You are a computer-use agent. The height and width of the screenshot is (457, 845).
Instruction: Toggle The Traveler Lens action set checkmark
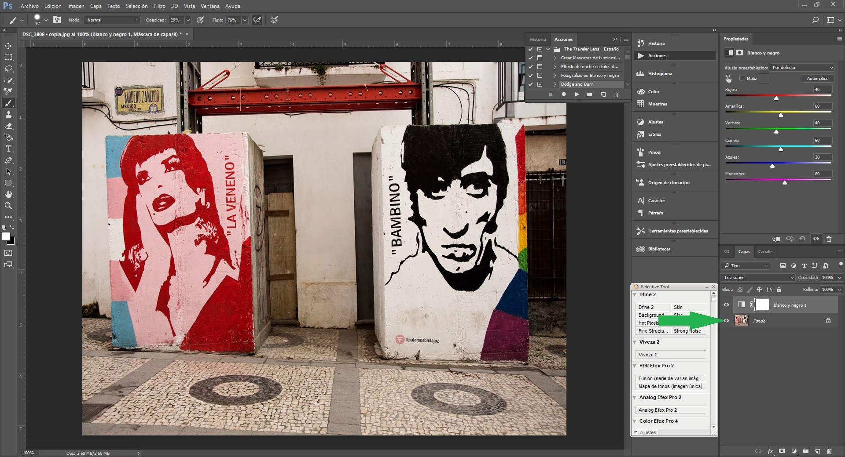pos(530,49)
